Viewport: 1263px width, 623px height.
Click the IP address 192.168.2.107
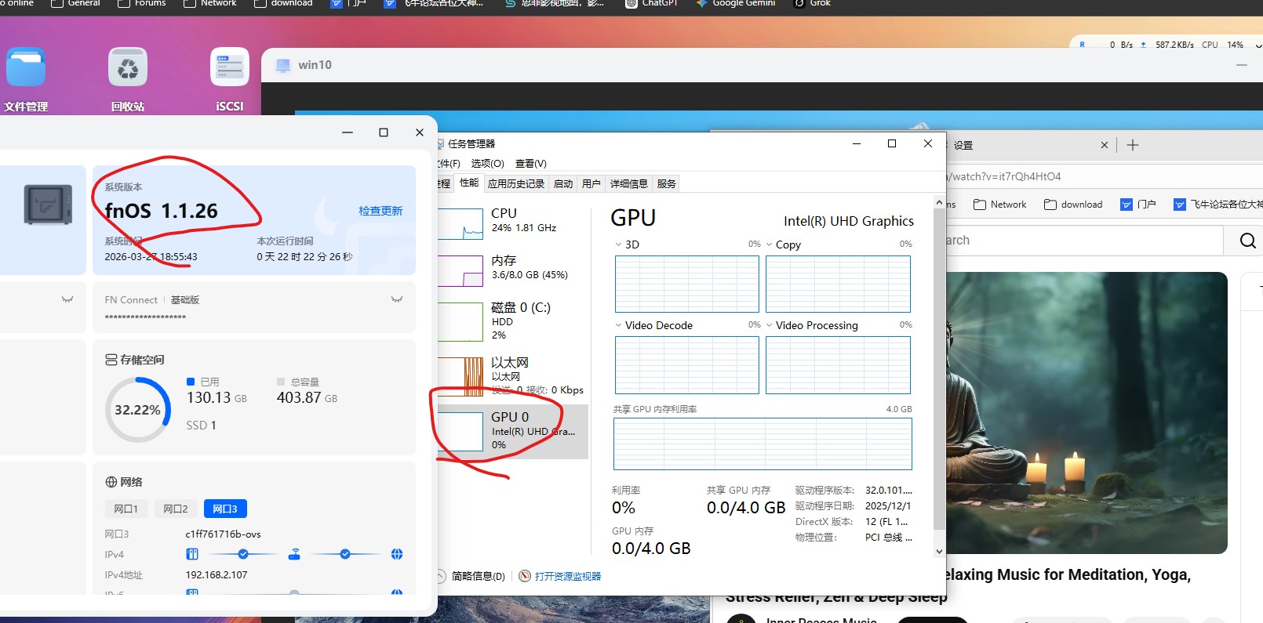[217, 574]
